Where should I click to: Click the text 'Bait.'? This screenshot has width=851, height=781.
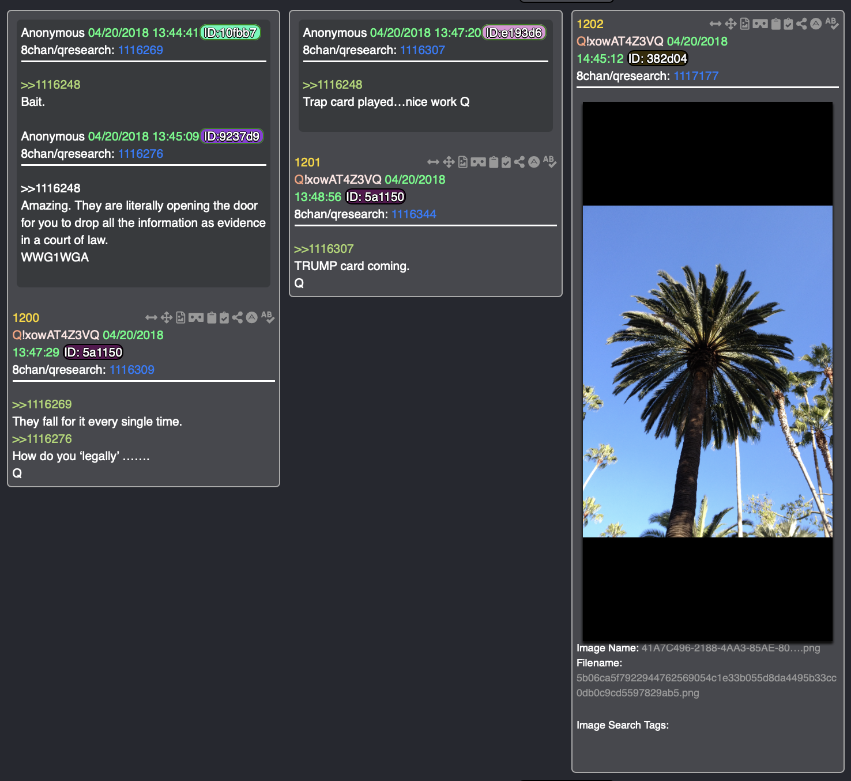click(x=33, y=102)
